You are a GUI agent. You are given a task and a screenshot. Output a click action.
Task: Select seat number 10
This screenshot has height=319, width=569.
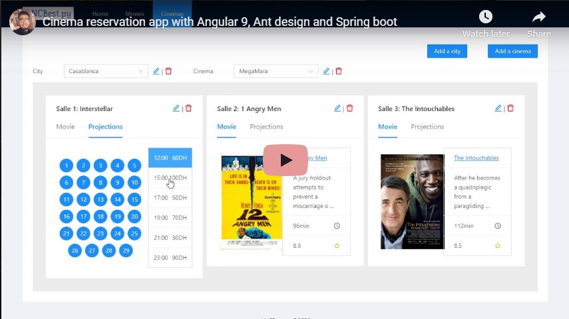[x=134, y=182]
